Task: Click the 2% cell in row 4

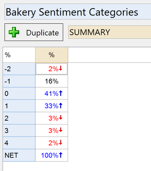Action: click(x=51, y=143)
